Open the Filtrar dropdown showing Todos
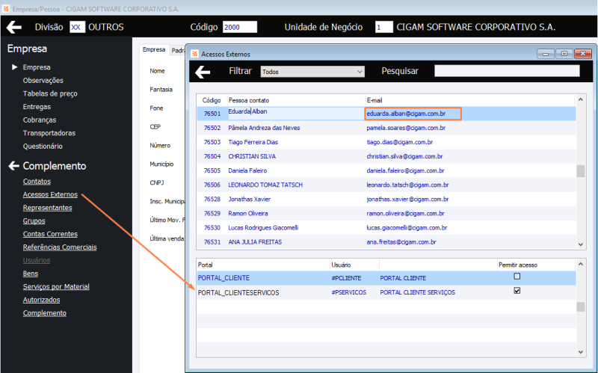The image size is (598, 373). pyautogui.click(x=312, y=72)
